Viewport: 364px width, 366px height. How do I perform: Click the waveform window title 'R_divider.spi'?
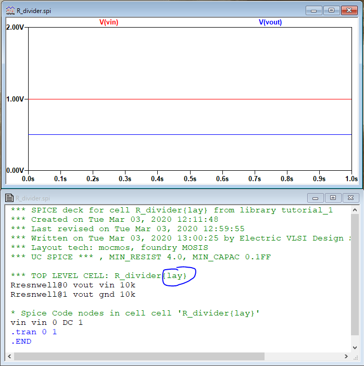pos(34,11)
